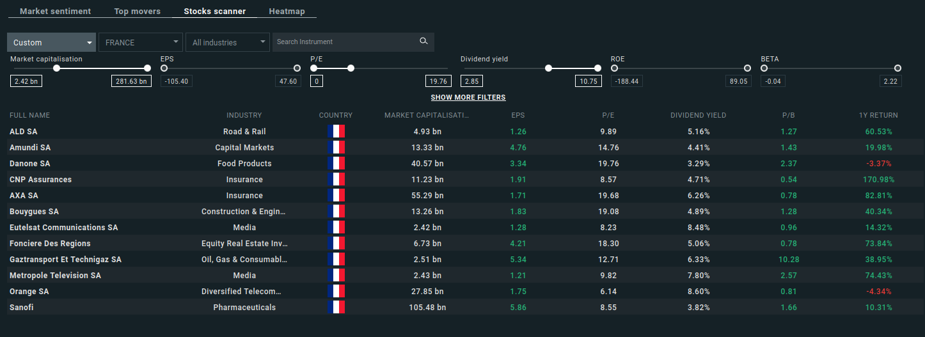Click Dividend yield maximum slider handle
The width and height of the screenshot is (925, 337).
coord(597,68)
